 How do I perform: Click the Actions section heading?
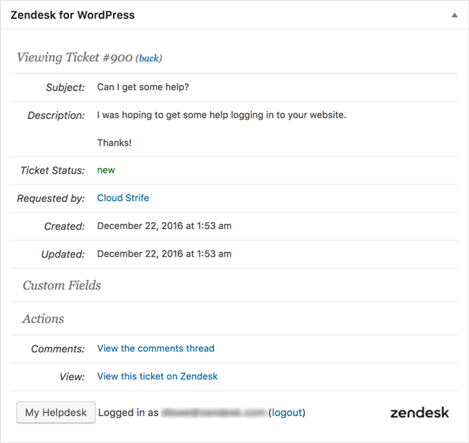pos(43,319)
